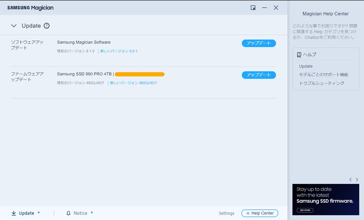Click the download arrow Update icon
This screenshot has width=364, height=220.
click(14, 213)
